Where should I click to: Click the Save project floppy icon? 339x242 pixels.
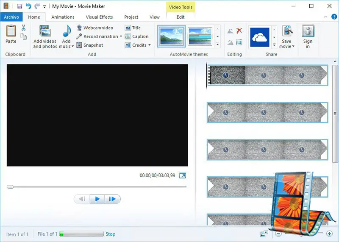pos(19,6)
